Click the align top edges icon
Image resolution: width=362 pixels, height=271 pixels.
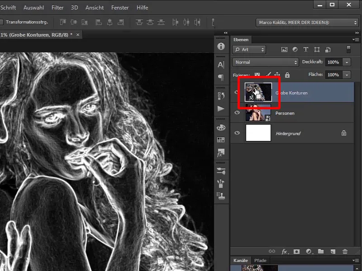pos(63,22)
